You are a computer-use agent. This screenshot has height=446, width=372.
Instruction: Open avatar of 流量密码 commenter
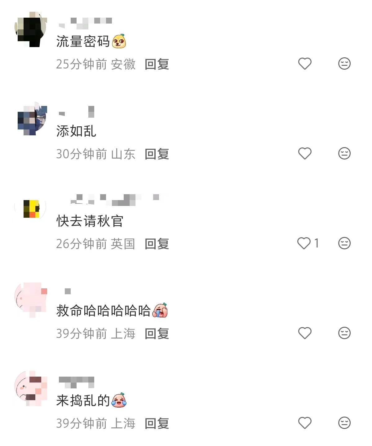[31, 29]
